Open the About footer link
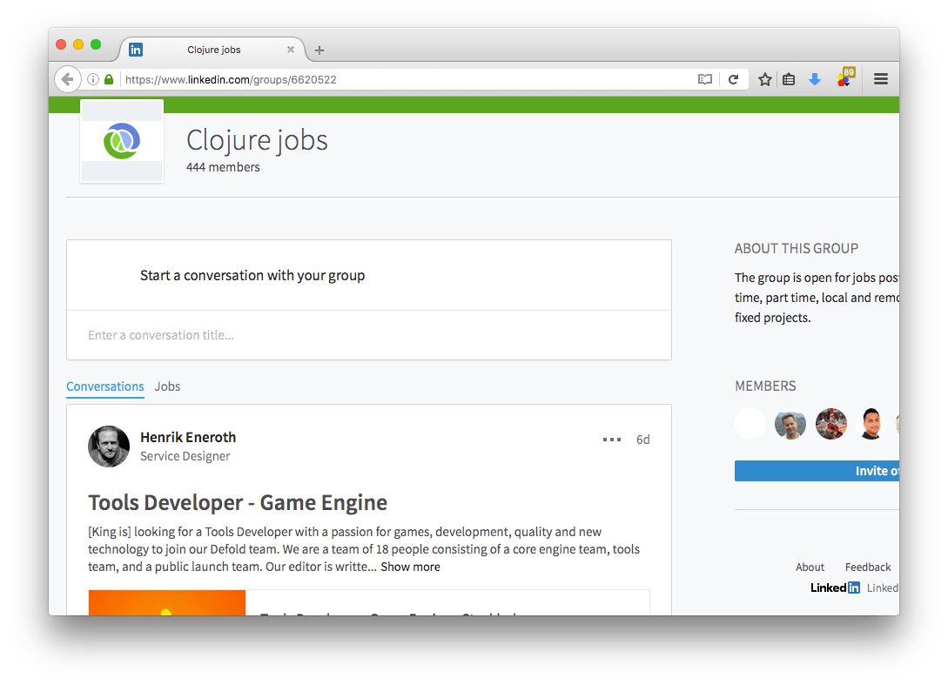The height and width of the screenshot is (685, 948). click(x=810, y=567)
